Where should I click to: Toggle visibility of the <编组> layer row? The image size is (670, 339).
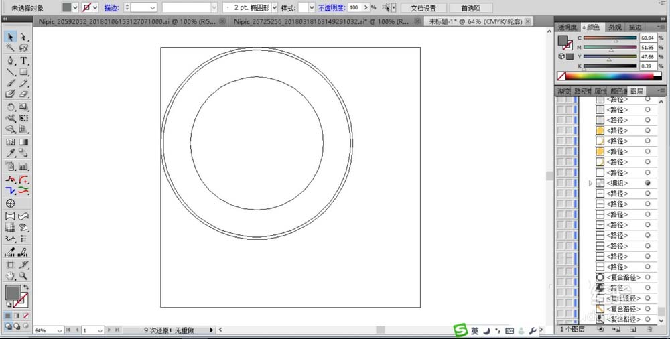tap(560, 183)
